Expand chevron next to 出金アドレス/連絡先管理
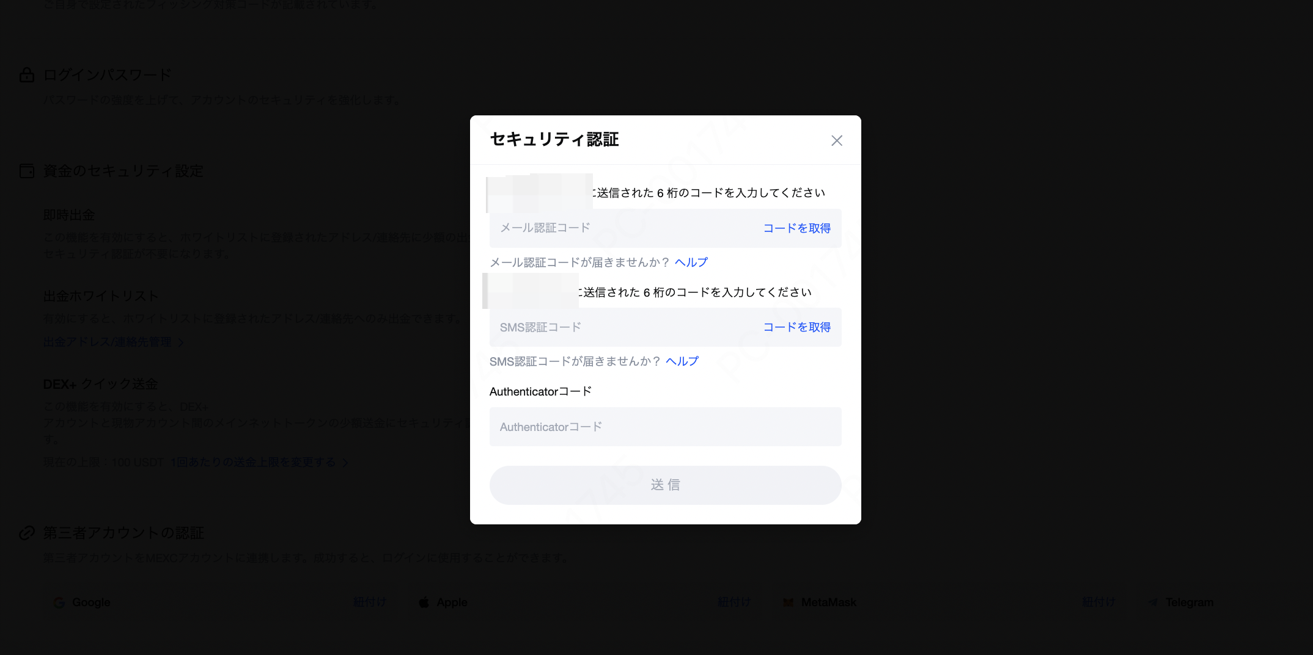 (181, 342)
